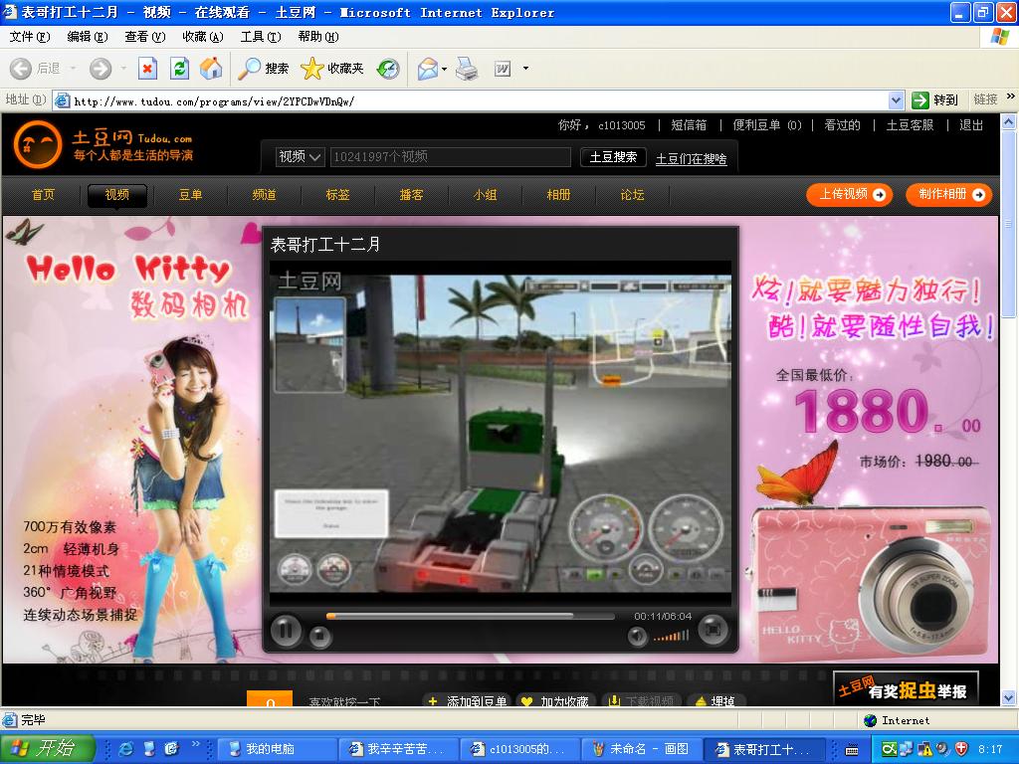Viewport: 1019px width, 764px height.
Task: Switch to the 频道 navigation tab
Action: [x=264, y=195]
